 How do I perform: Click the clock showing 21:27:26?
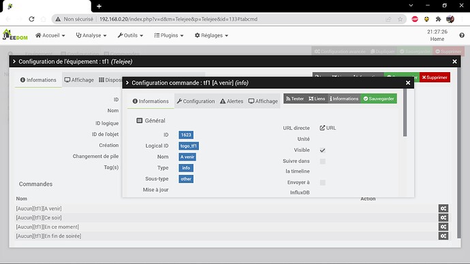pos(437,31)
